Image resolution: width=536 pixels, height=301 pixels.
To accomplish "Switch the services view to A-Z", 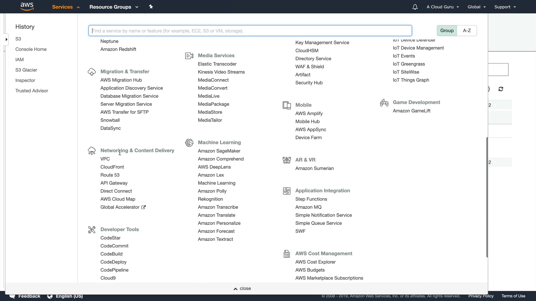I will click(467, 31).
